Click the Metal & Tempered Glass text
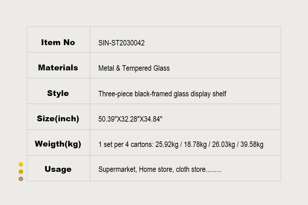This screenshot has height=205, width=308. [134, 68]
